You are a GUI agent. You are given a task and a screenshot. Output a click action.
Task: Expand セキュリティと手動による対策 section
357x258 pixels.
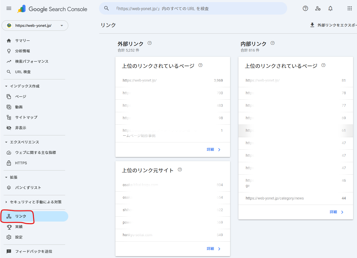pyautogui.click(x=6, y=202)
